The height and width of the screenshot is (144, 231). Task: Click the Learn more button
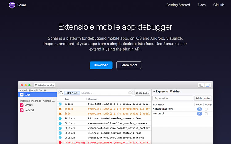[x=129, y=65]
